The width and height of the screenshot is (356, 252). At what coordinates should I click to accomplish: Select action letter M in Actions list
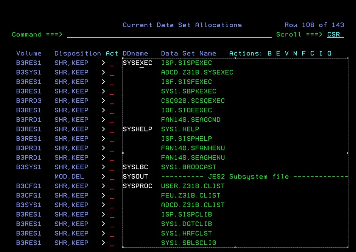(x=295, y=53)
